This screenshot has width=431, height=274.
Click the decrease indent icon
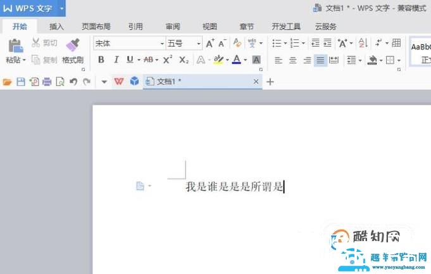315,43
